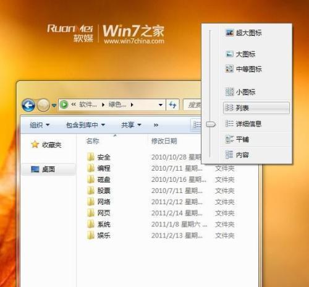This screenshot has width=309, height=287.
Task: Click the view mode icon in toolbar
Action: click(x=197, y=124)
